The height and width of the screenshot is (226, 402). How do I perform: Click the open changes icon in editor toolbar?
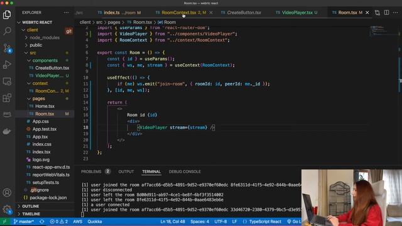(377, 13)
